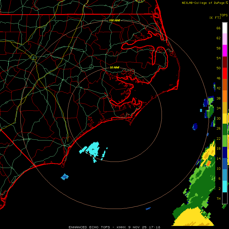This screenshot has height=229, width=229.
Task: Click the '66' legend value
Action: point(219,28)
